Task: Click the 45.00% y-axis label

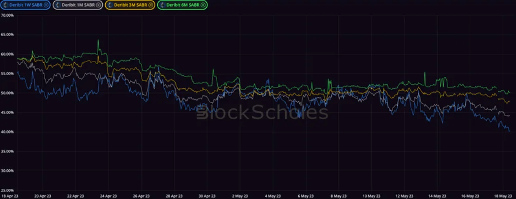Action: click(x=7, y=113)
